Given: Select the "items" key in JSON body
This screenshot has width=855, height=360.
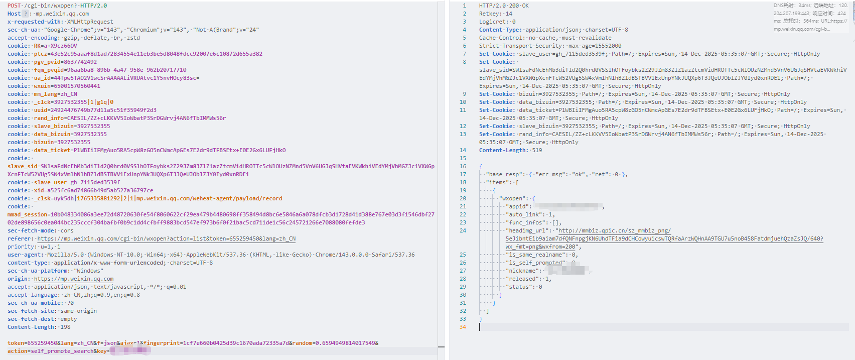Looking at the screenshot, I should tap(497, 182).
